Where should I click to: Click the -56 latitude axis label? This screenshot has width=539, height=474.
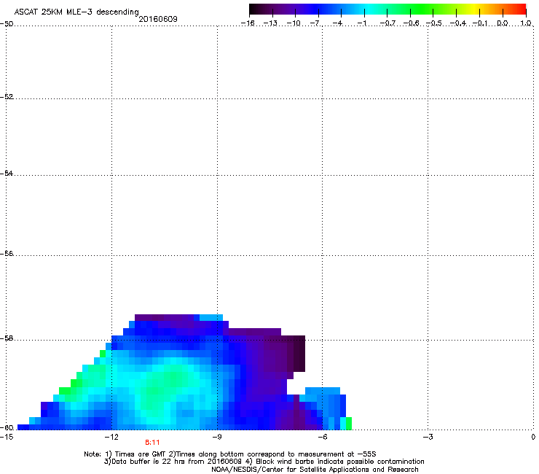point(7,253)
